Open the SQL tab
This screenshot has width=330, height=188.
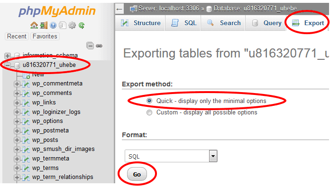(183, 23)
